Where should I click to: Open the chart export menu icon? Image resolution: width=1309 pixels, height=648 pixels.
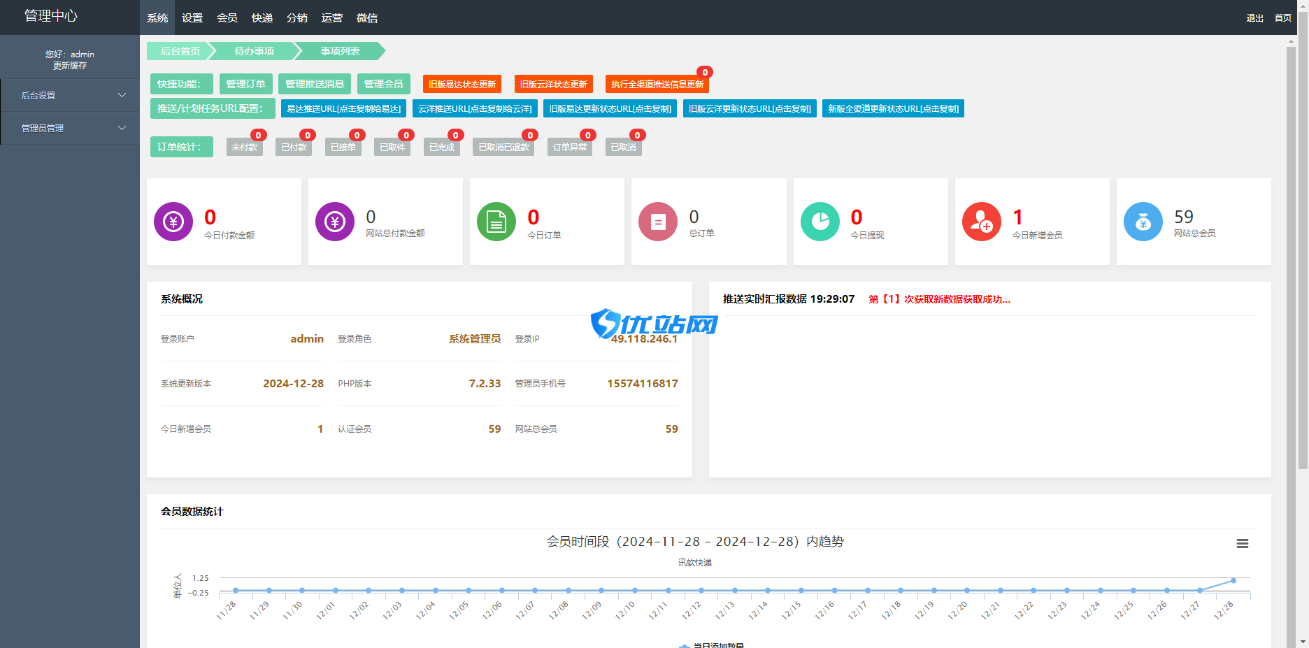point(1243,543)
